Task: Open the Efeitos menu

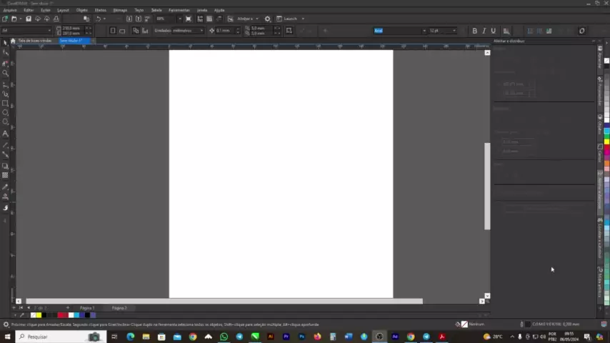Action: (x=101, y=10)
